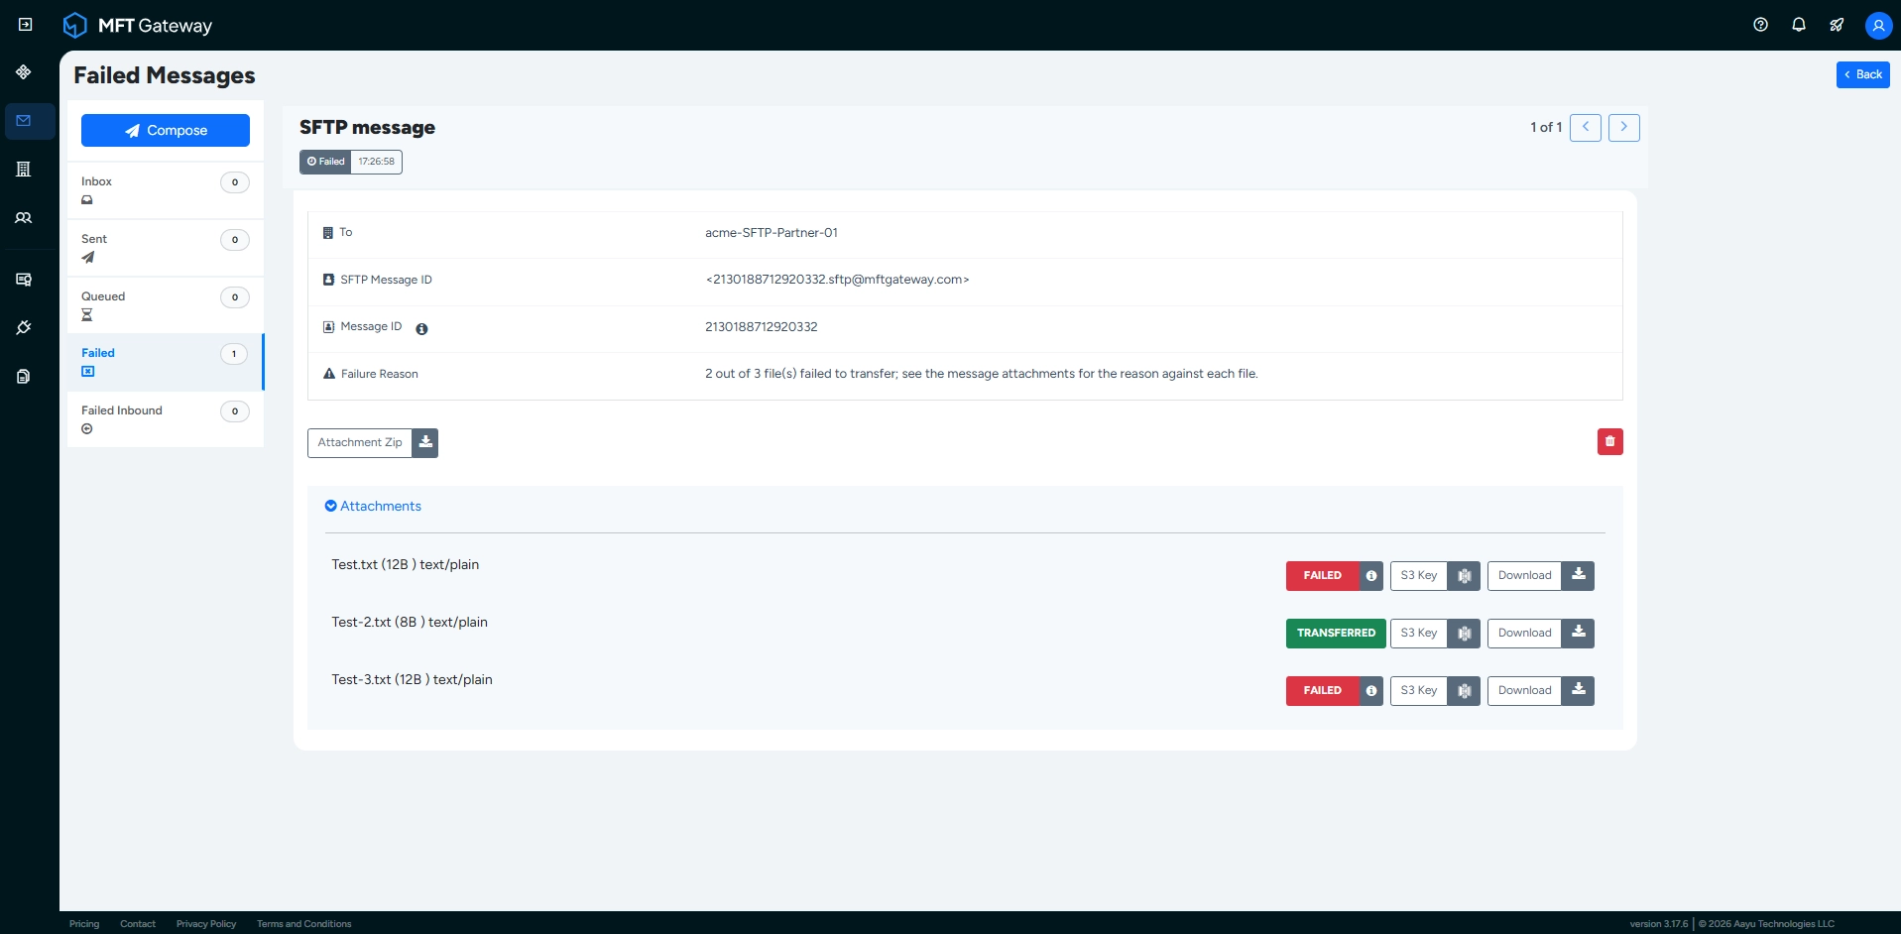Open the notifications bell
This screenshot has width=1901, height=934.
(x=1799, y=25)
